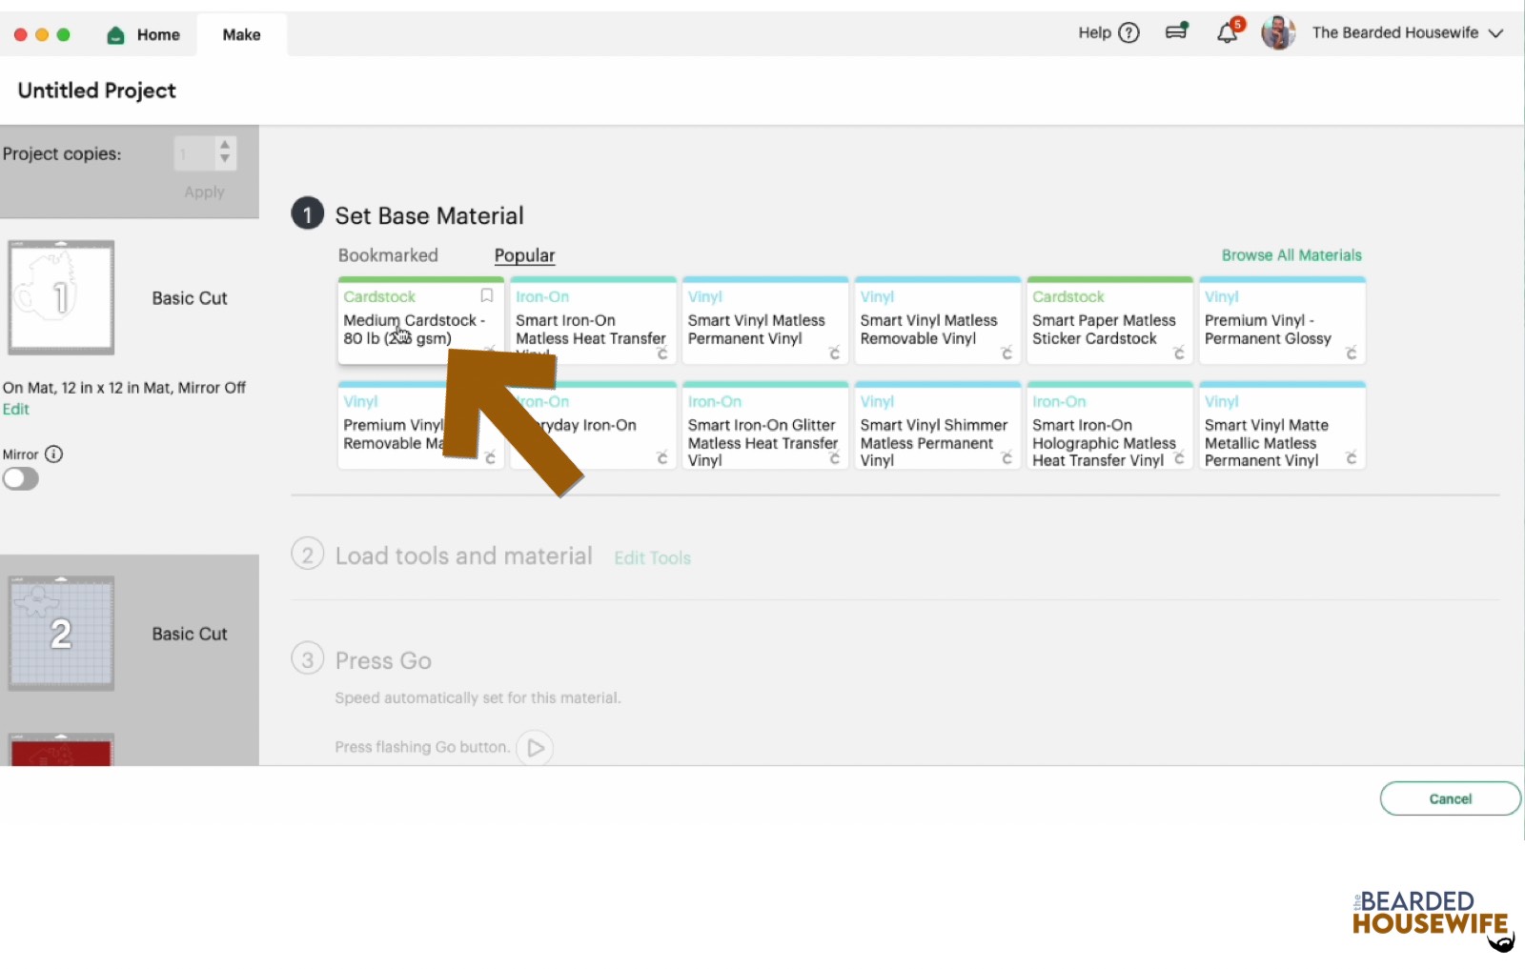Open Browse All Materials
This screenshot has width=1525, height=969.
click(1291, 254)
